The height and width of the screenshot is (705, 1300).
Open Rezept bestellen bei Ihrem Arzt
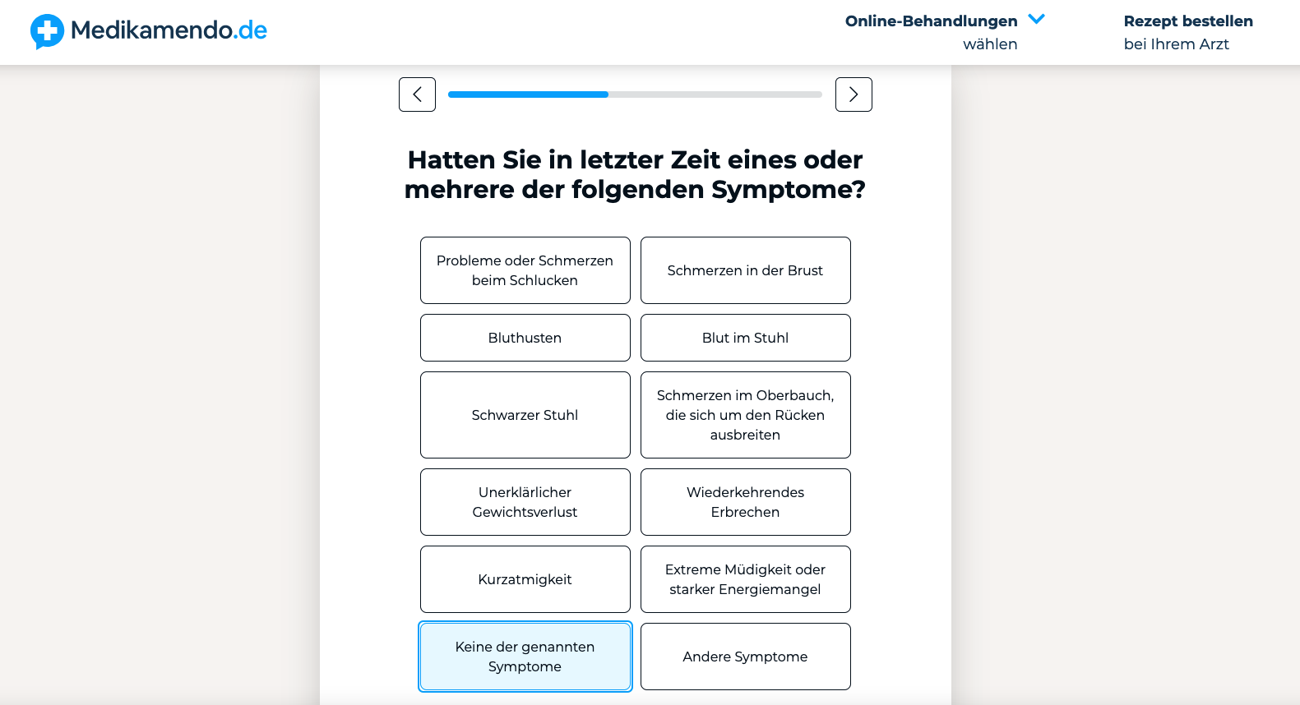[1187, 32]
